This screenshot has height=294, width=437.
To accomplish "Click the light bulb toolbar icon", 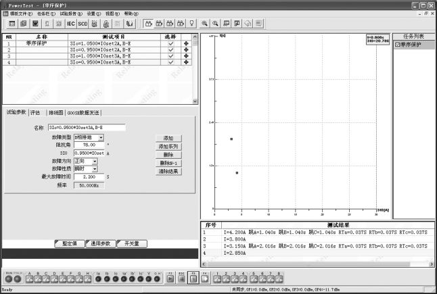I will tap(192, 23).
